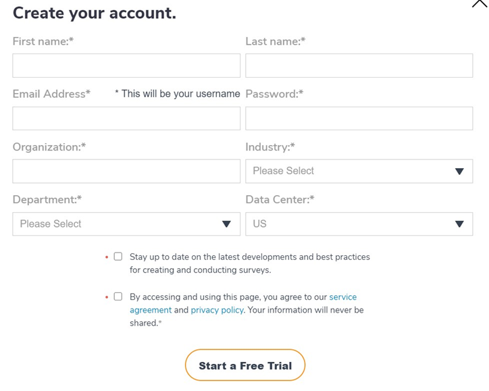The image size is (489, 391).
Task: Click the First name input field
Action: 126,66
